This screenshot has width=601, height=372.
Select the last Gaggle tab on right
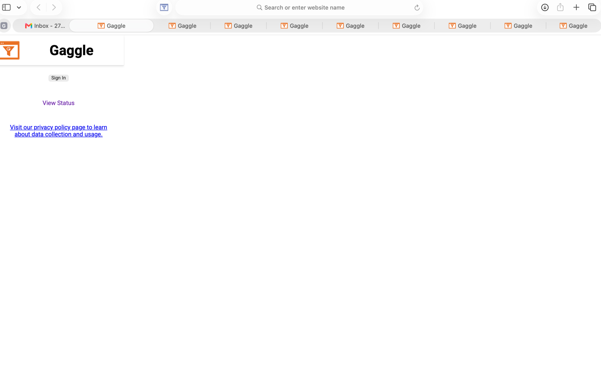tap(573, 26)
